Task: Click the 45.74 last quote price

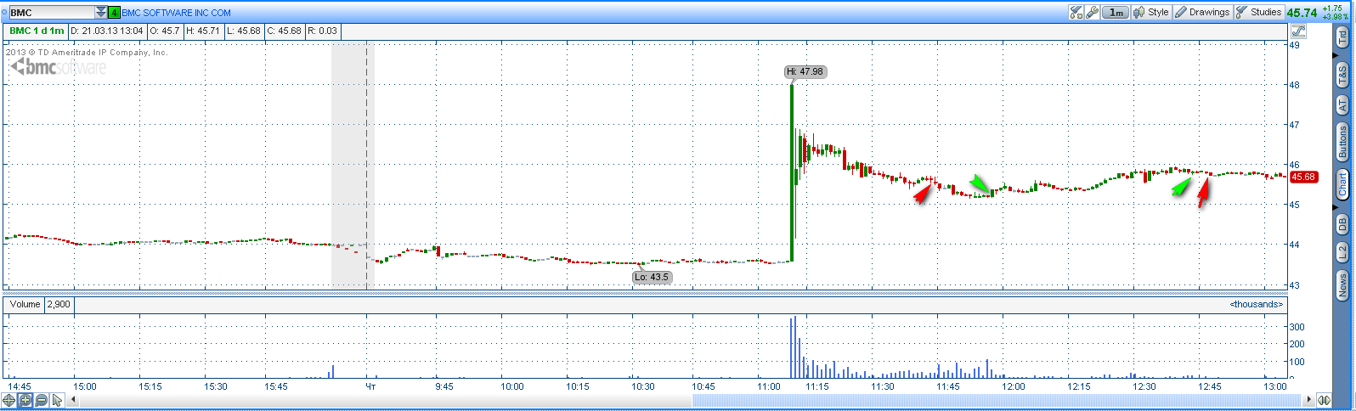Action: click(x=1302, y=13)
